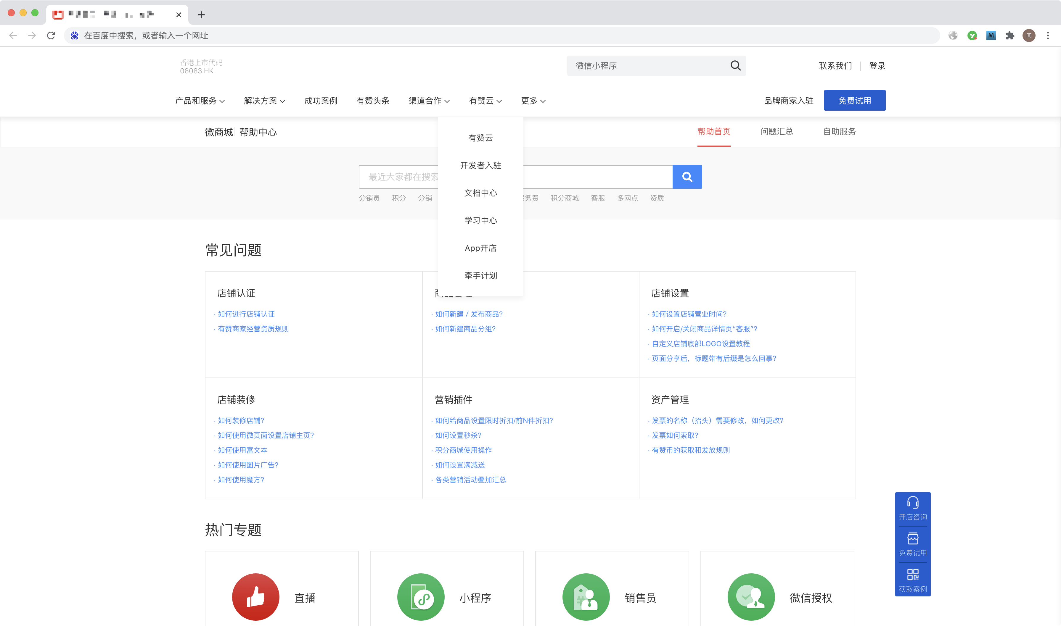
Task: Click the 免费试用 shop icon in side panel
Action: [913, 538]
